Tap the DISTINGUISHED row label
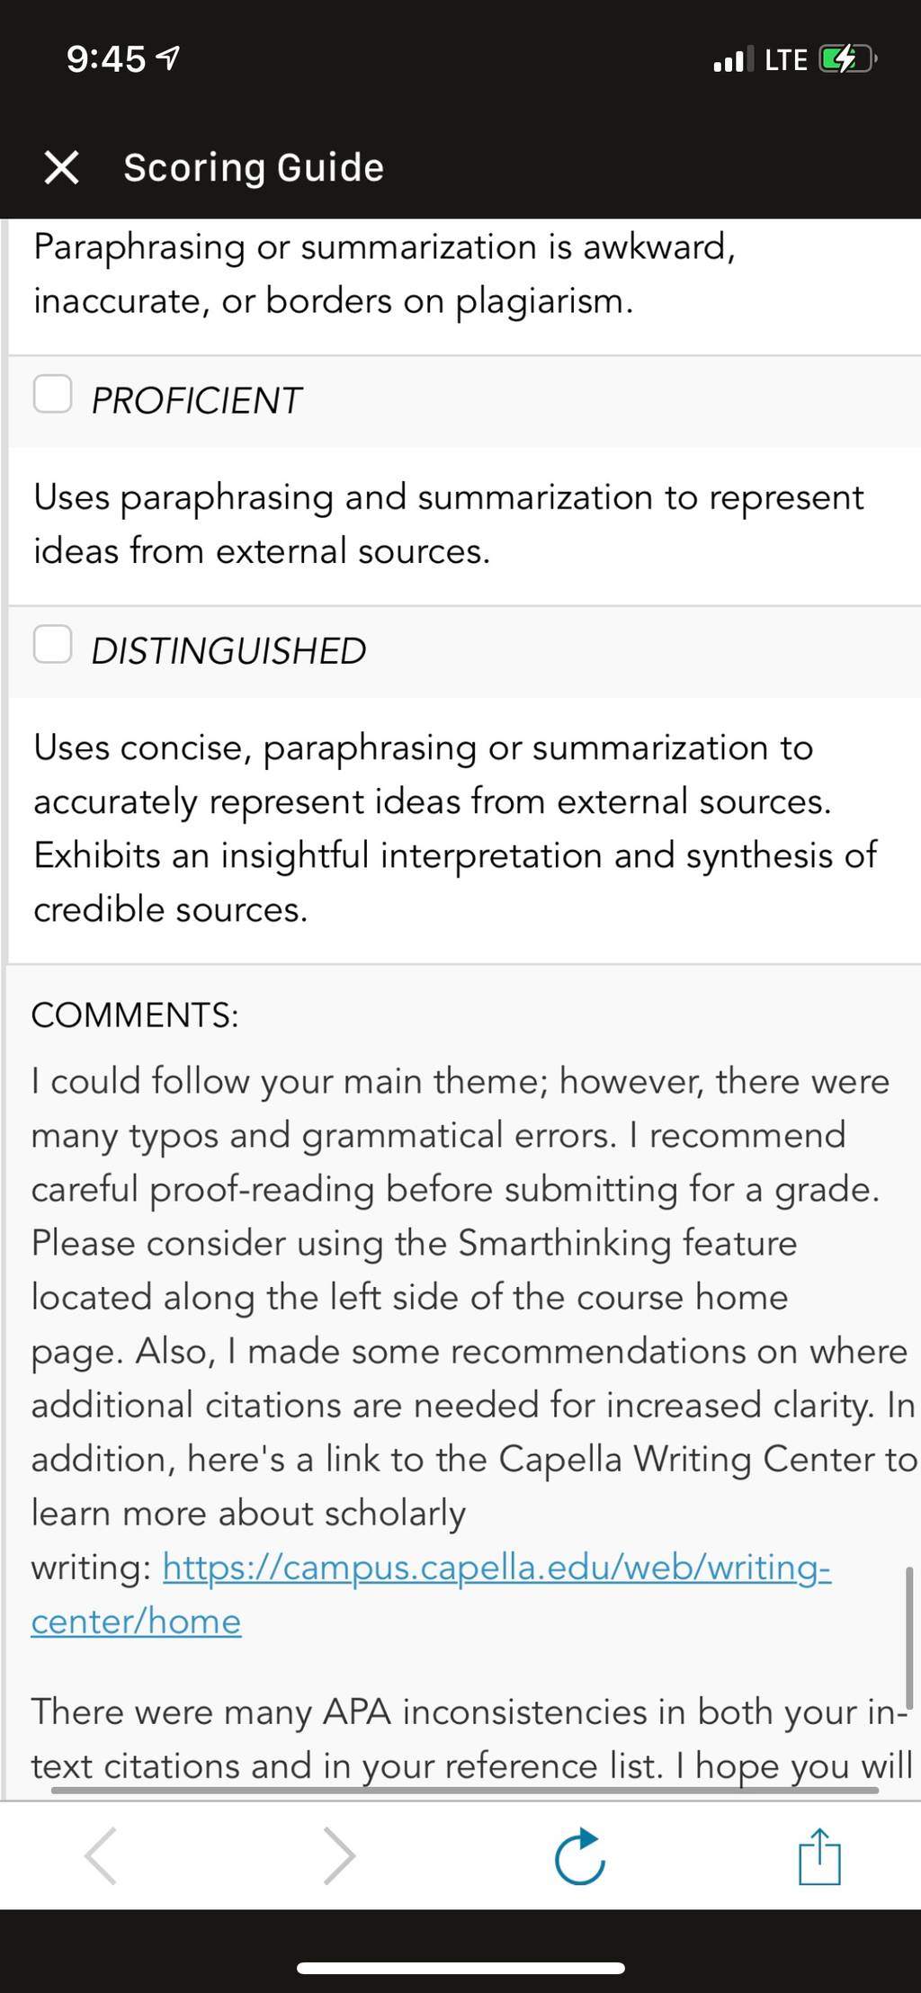The image size is (921, 1993). click(x=228, y=651)
